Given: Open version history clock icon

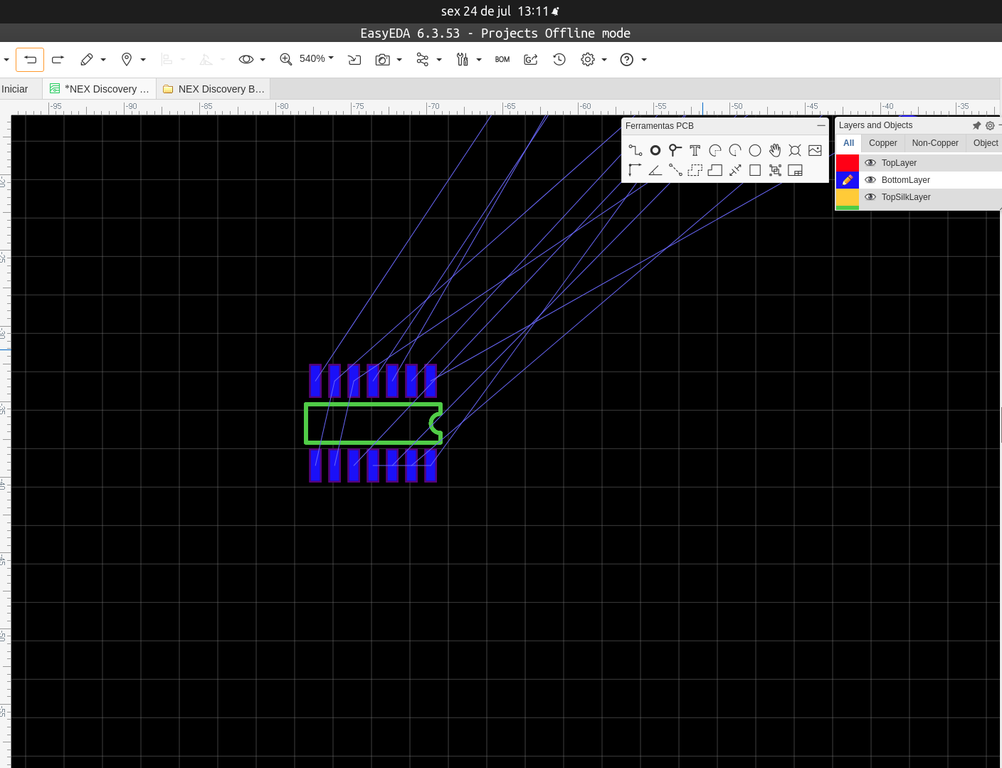Looking at the screenshot, I should (559, 60).
